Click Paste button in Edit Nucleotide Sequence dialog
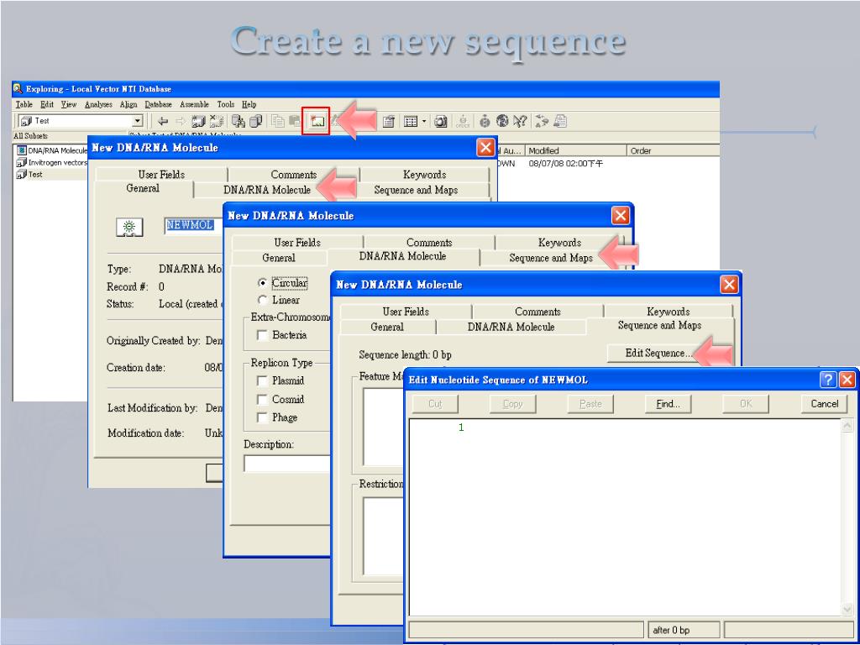This screenshot has height=645, width=860. pyautogui.click(x=590, y=404)
